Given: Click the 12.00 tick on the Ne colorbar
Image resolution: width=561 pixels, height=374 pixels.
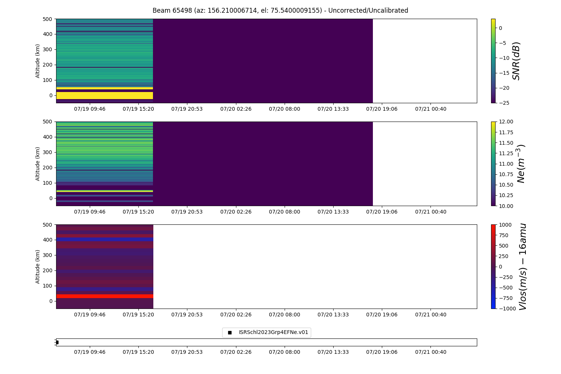Looking at the screenshot, I should pos(506,122).
